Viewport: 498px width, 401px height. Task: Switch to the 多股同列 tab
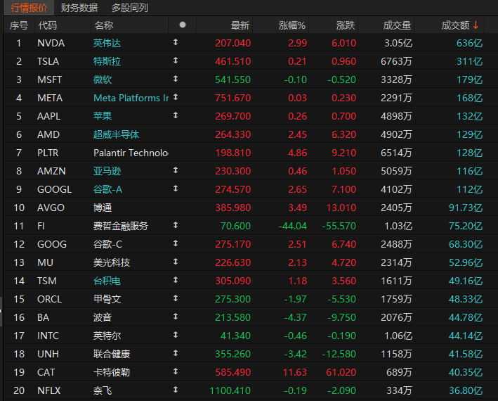[129, 8]
